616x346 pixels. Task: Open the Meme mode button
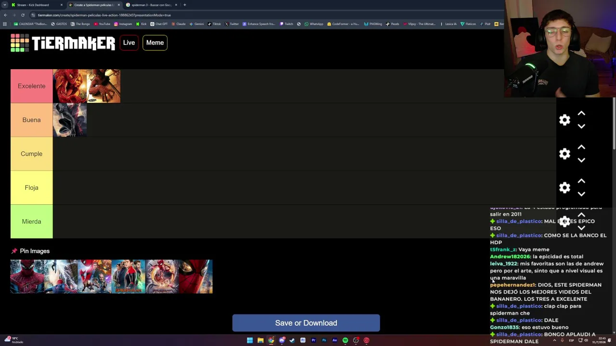coord(155,43)
